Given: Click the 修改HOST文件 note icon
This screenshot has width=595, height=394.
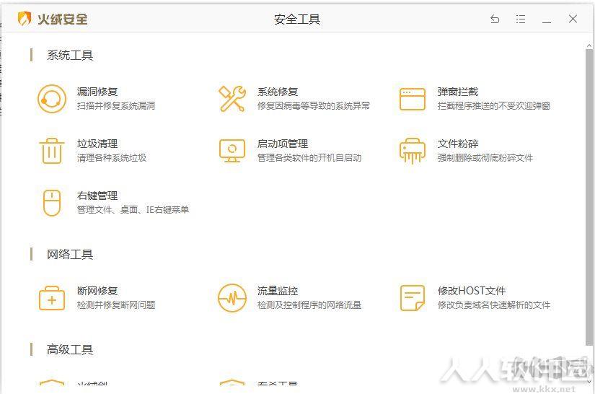Looking at the screenshot, I should point(412,298).
